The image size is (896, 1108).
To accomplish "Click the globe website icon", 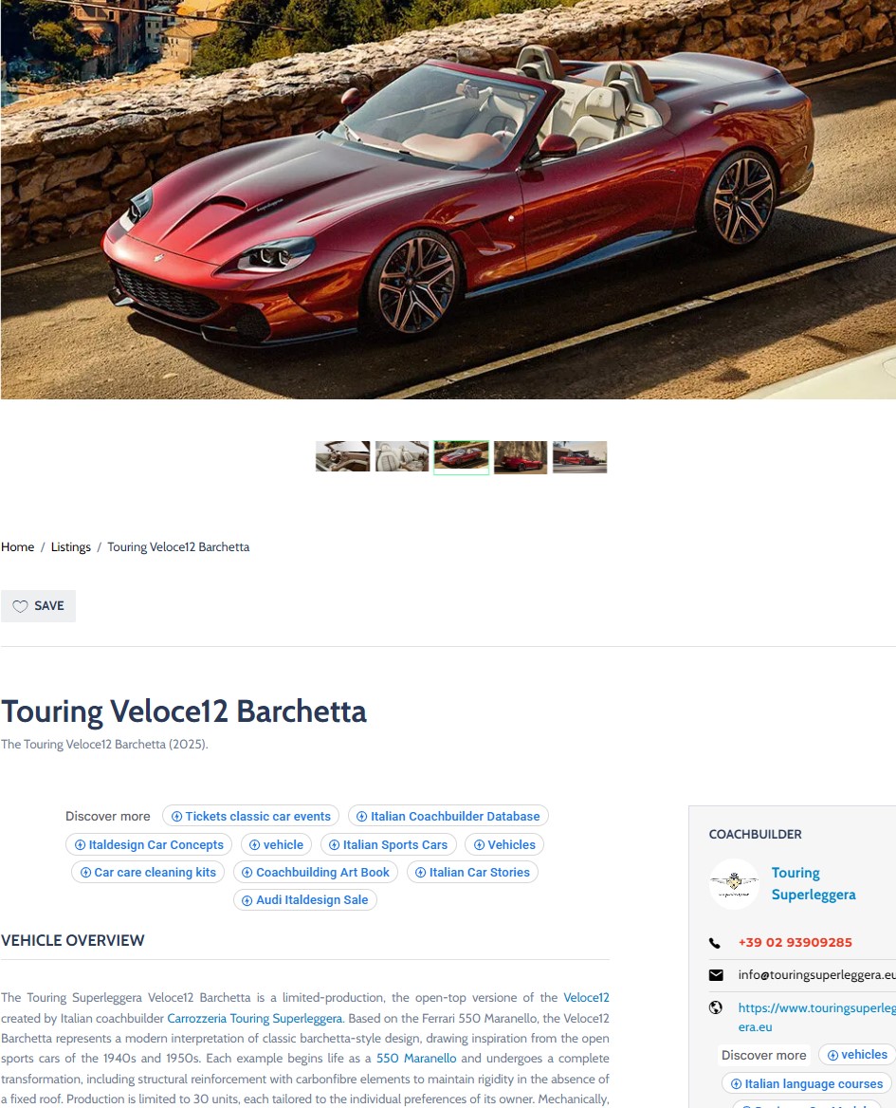I will (716, 1007).
